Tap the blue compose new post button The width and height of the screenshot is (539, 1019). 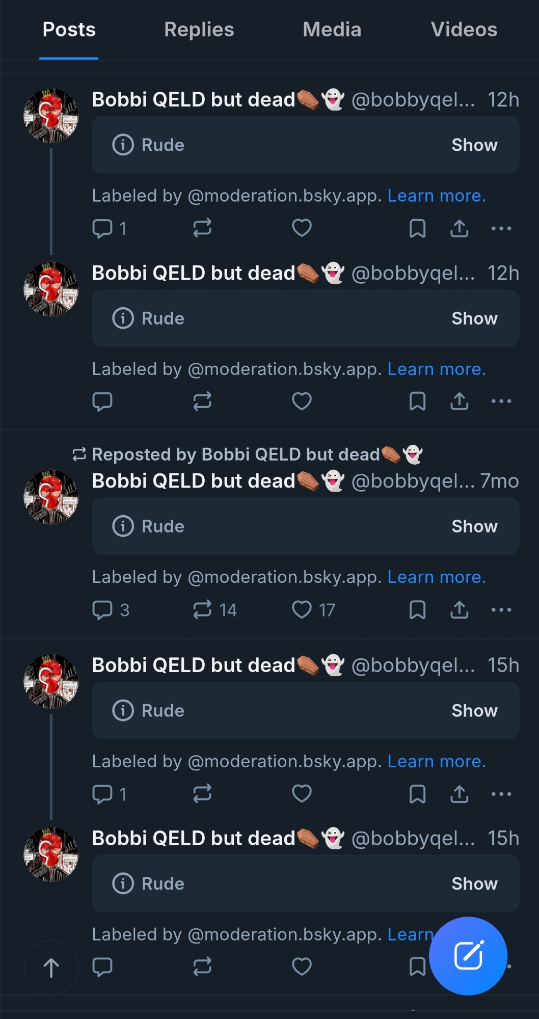(468, 955)
